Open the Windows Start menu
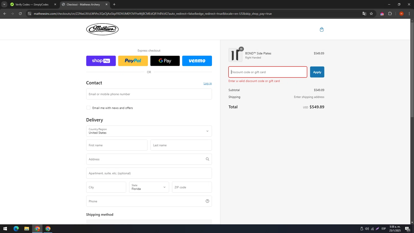414x233 pixels. point(5,229)
